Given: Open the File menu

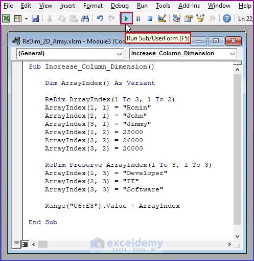Looking at the screenshot, I should tap(8, 6).
